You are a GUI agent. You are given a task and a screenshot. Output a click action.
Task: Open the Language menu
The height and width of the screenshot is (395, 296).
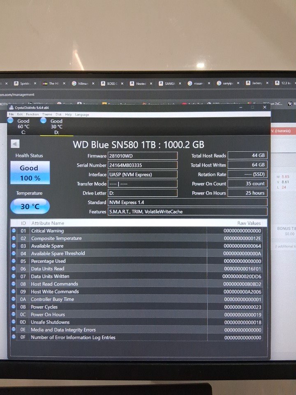click(82, 114)
